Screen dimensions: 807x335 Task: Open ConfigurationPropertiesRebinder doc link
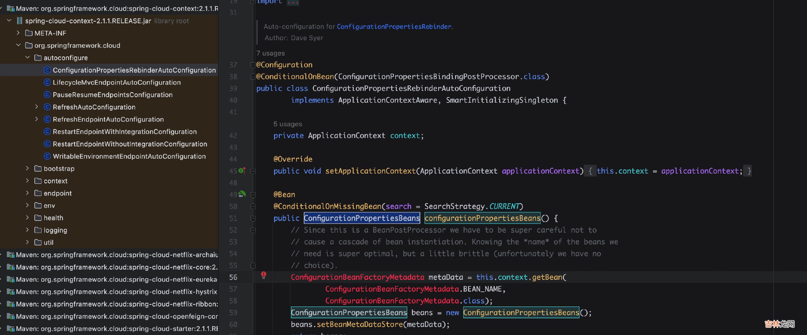(394, 26)
